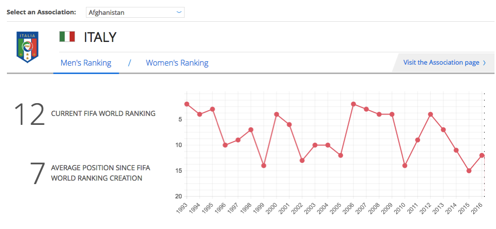Open the Visit the Association page link
The height and width of the screenshot is (229, 496).
pos(441,63)
